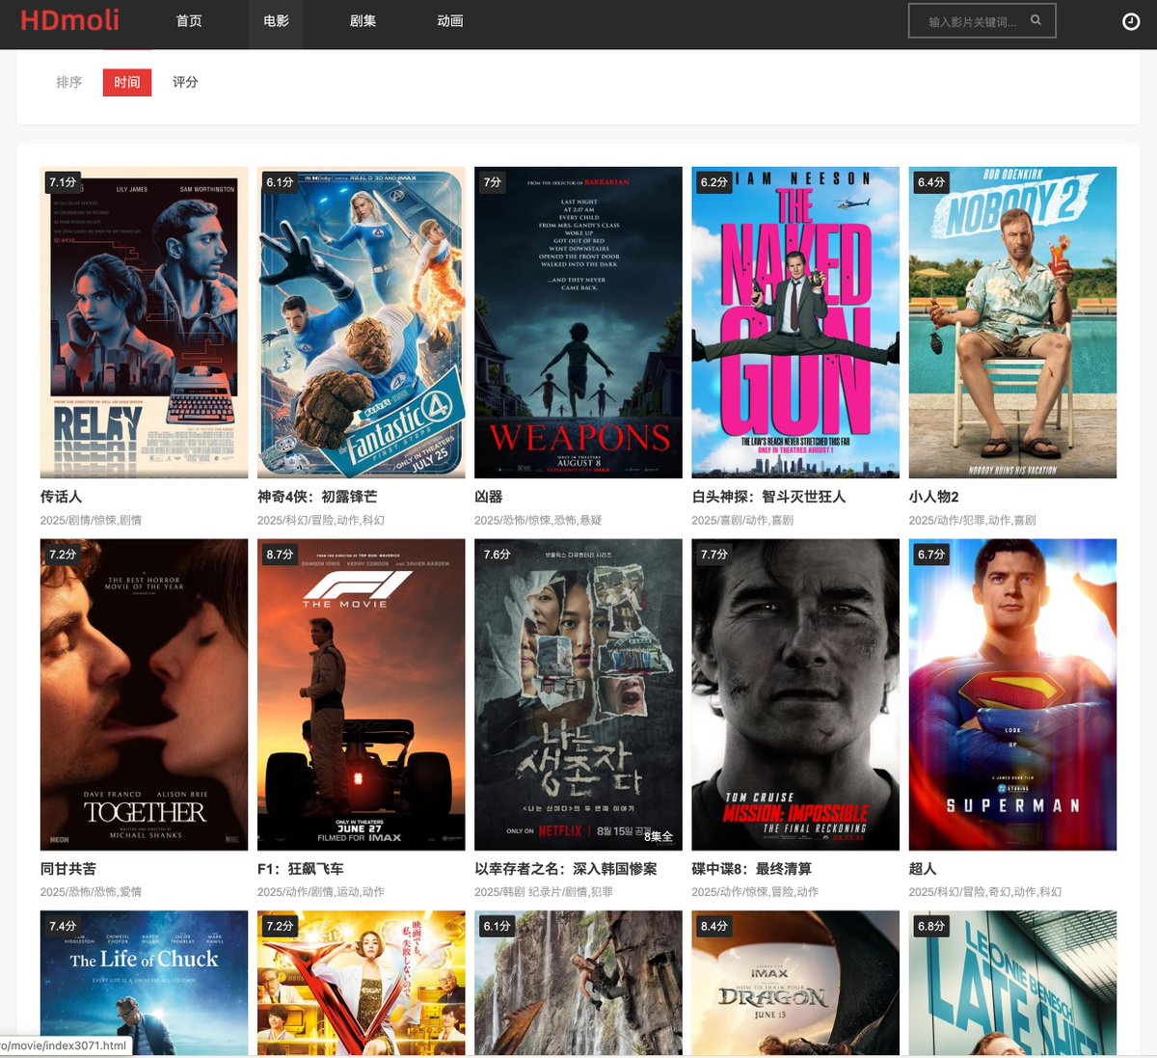Click the search magnifier icon
The width and height of the screenshot is (1157, 1058).
click(x=1036, y=20)
